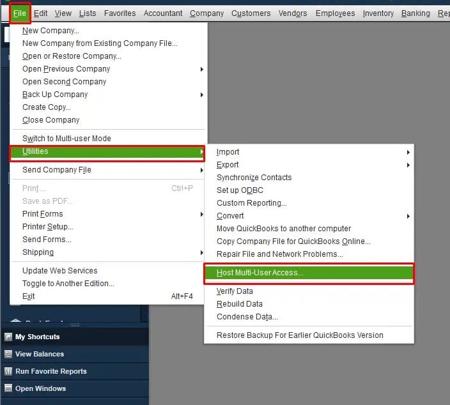Select Update Web Services
The height and width of the screenshot is (405, 450).
tap(108, 271)
